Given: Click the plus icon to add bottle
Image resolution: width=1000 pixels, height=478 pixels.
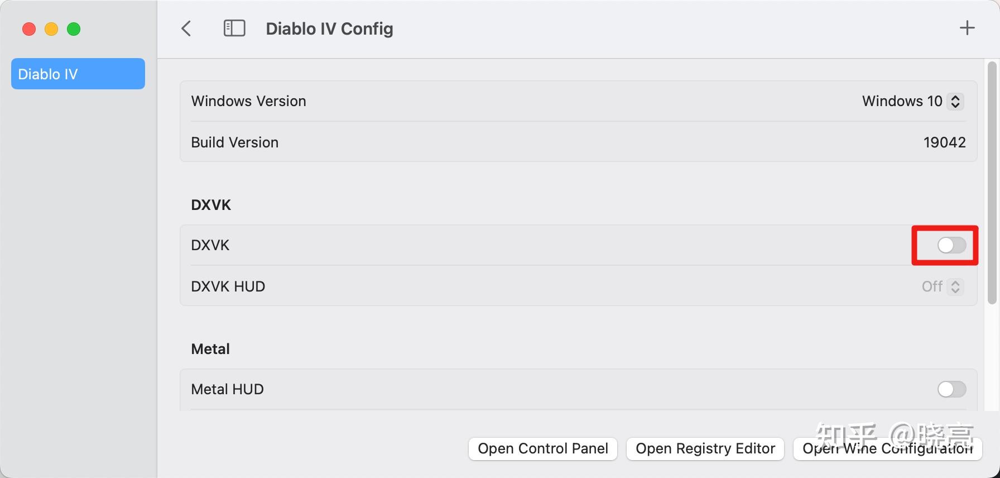Looking at the screenshot, I should click(967, 28).
